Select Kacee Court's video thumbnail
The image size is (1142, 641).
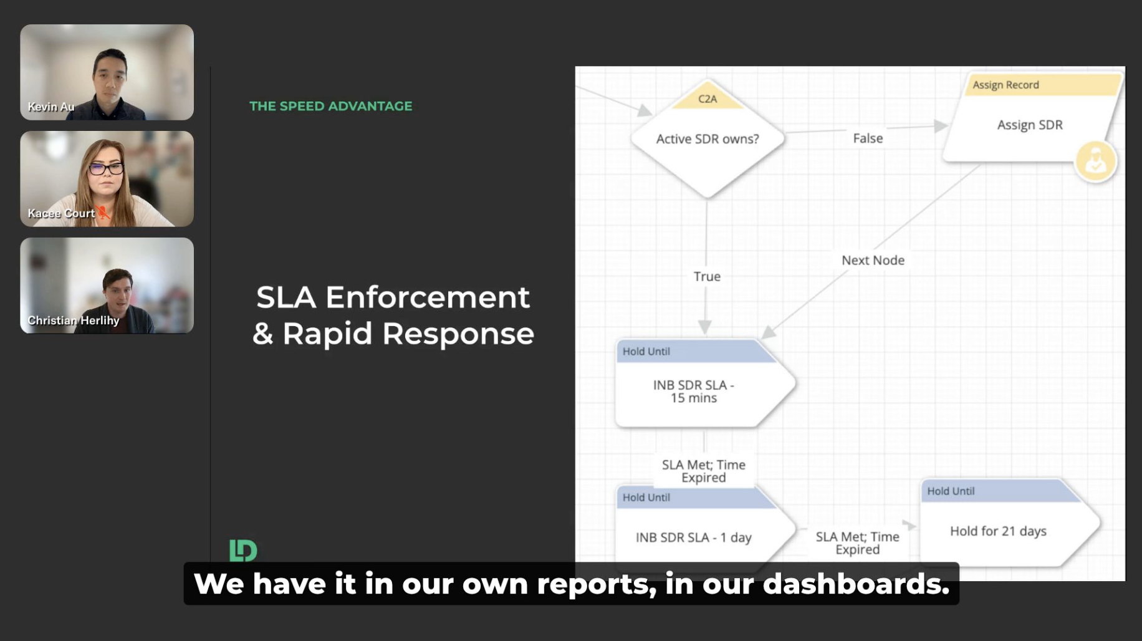tap(107, 179)
